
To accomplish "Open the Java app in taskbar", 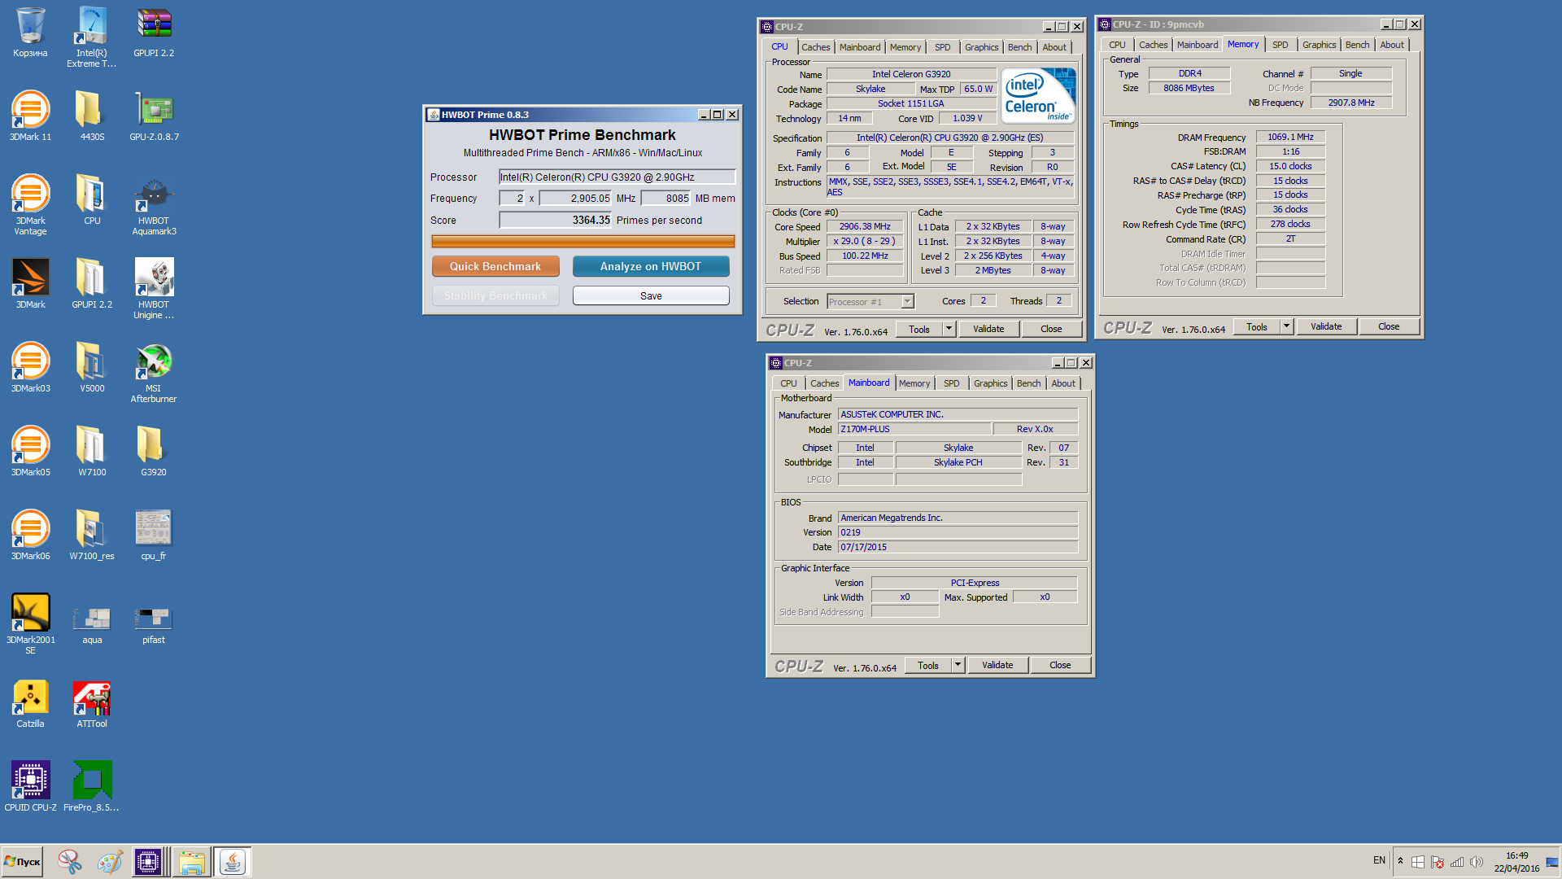I will [x=233, y=861].
